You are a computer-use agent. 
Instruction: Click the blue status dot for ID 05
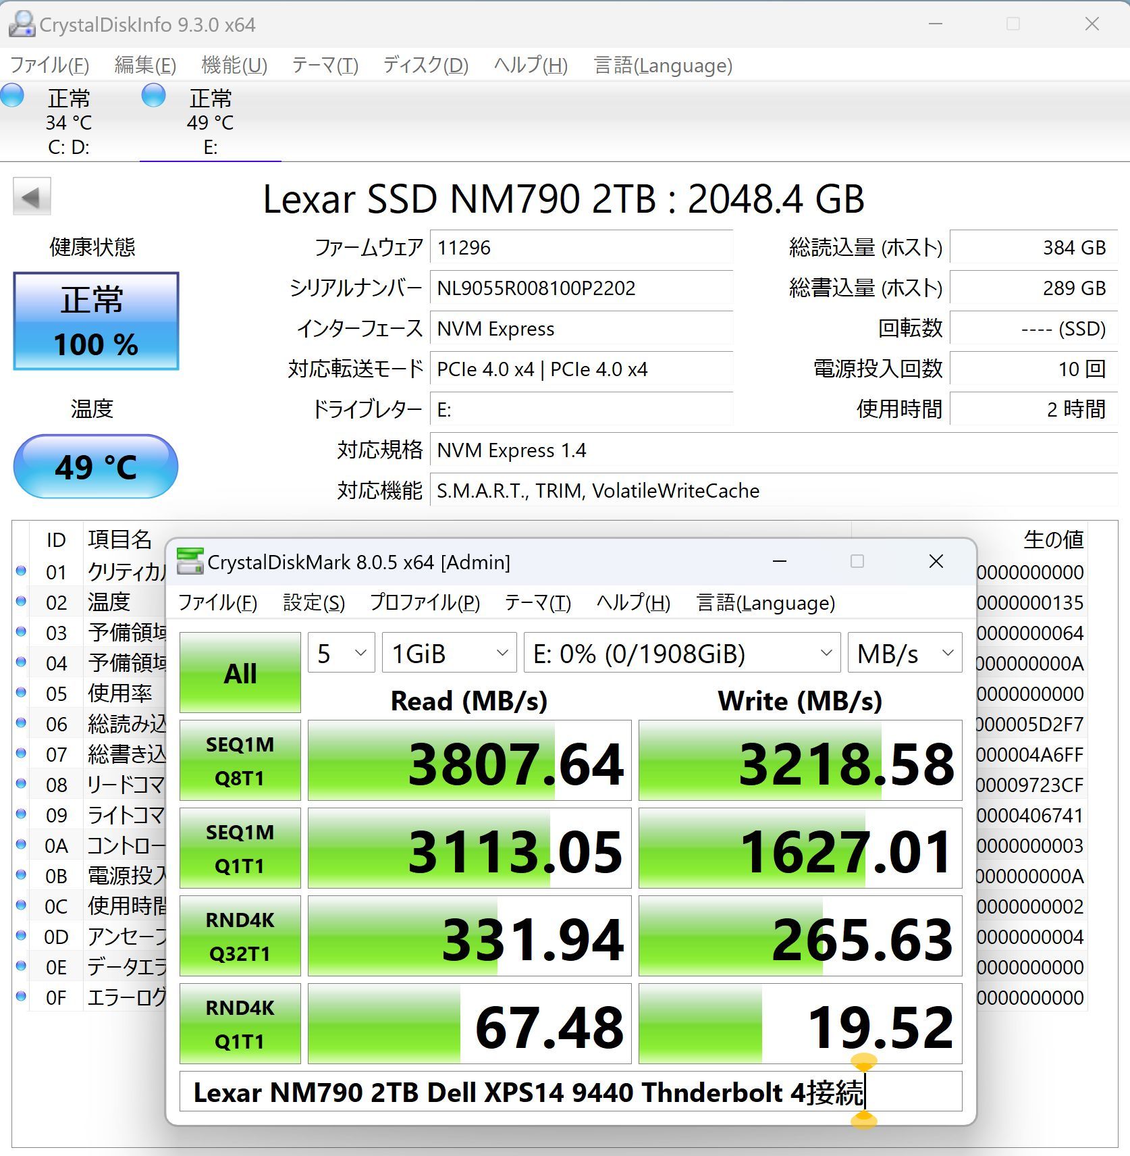pos(21,693)
